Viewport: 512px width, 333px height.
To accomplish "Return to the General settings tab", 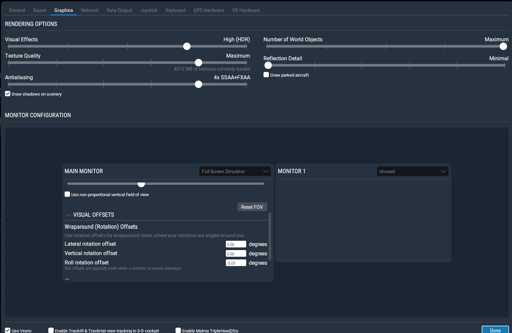I will (17, 10).
